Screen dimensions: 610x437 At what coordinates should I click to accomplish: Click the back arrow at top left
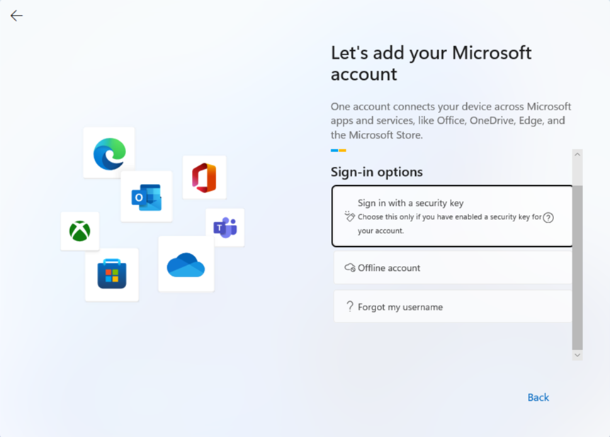16,16
